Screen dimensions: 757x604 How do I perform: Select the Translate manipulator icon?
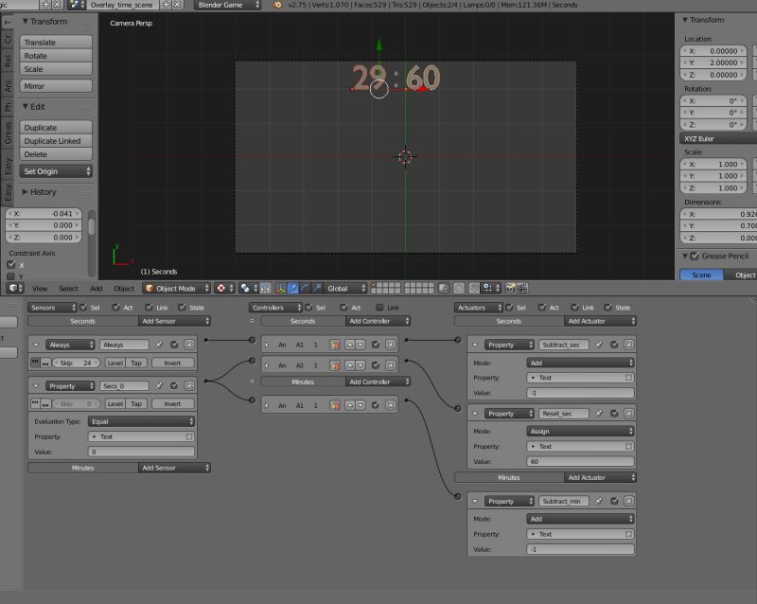tap(291, 289)
